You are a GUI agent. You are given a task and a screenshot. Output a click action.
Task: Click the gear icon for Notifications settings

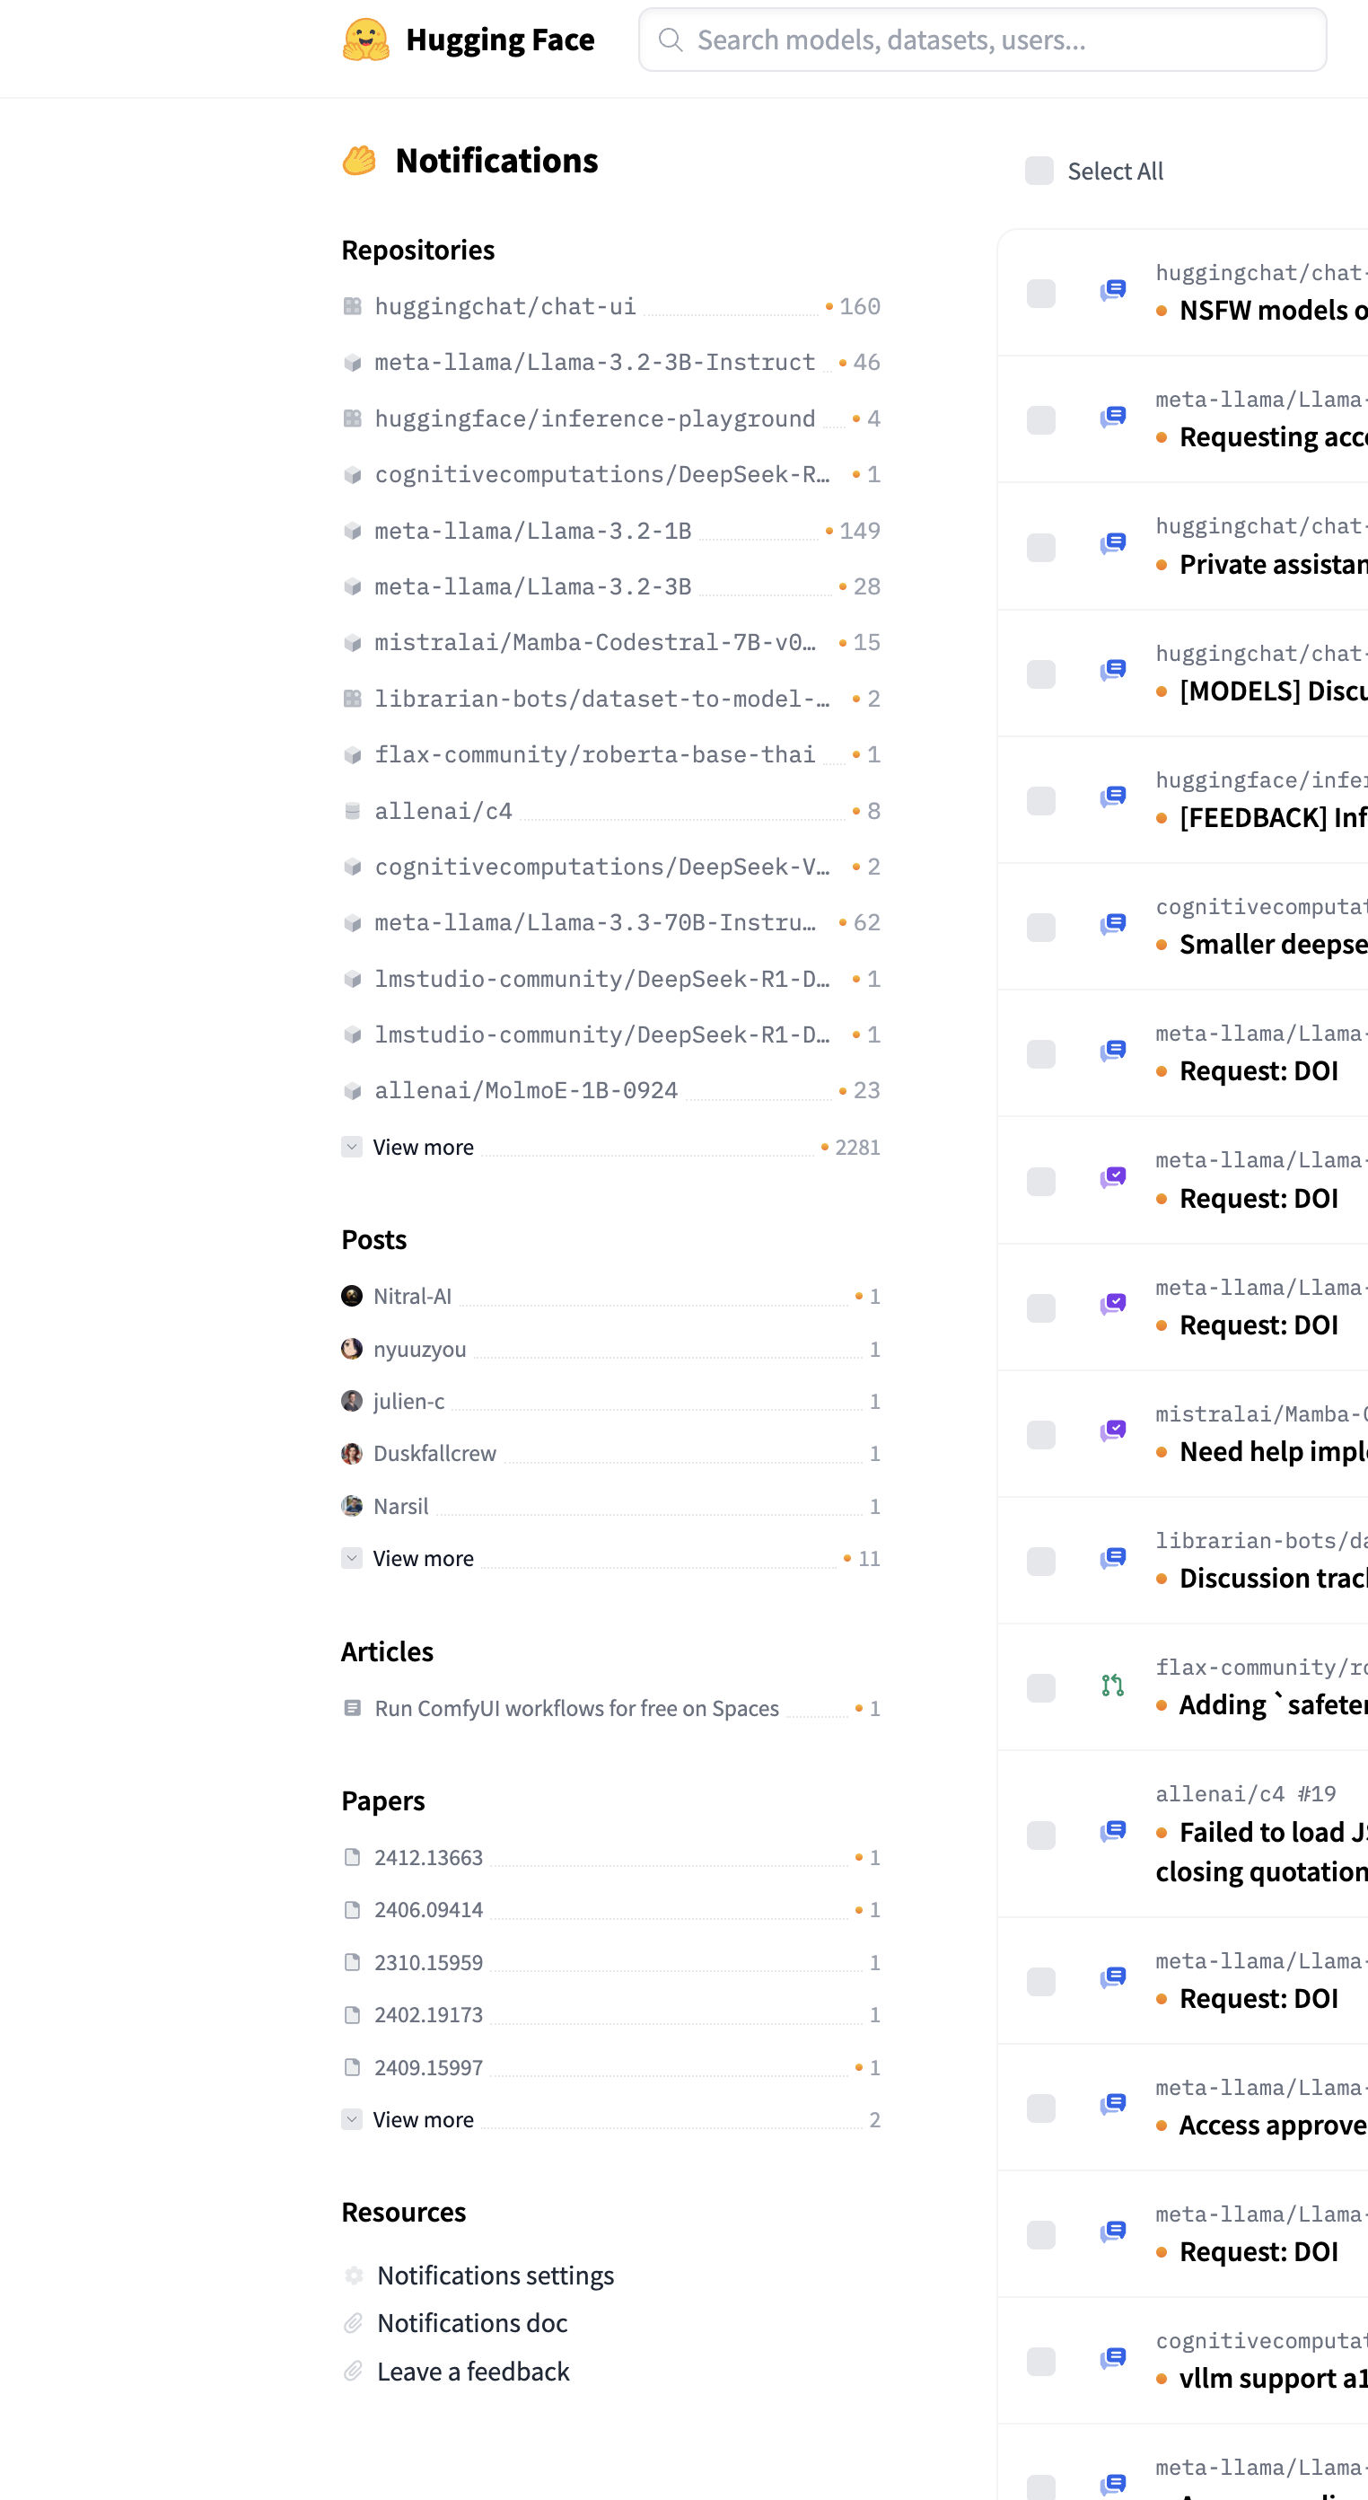coord(355,2274)
